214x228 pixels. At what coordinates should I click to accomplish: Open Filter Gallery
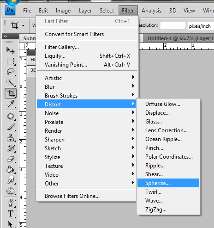[87, 47]
